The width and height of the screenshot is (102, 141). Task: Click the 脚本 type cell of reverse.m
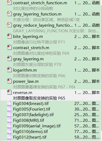click(96, 92)
